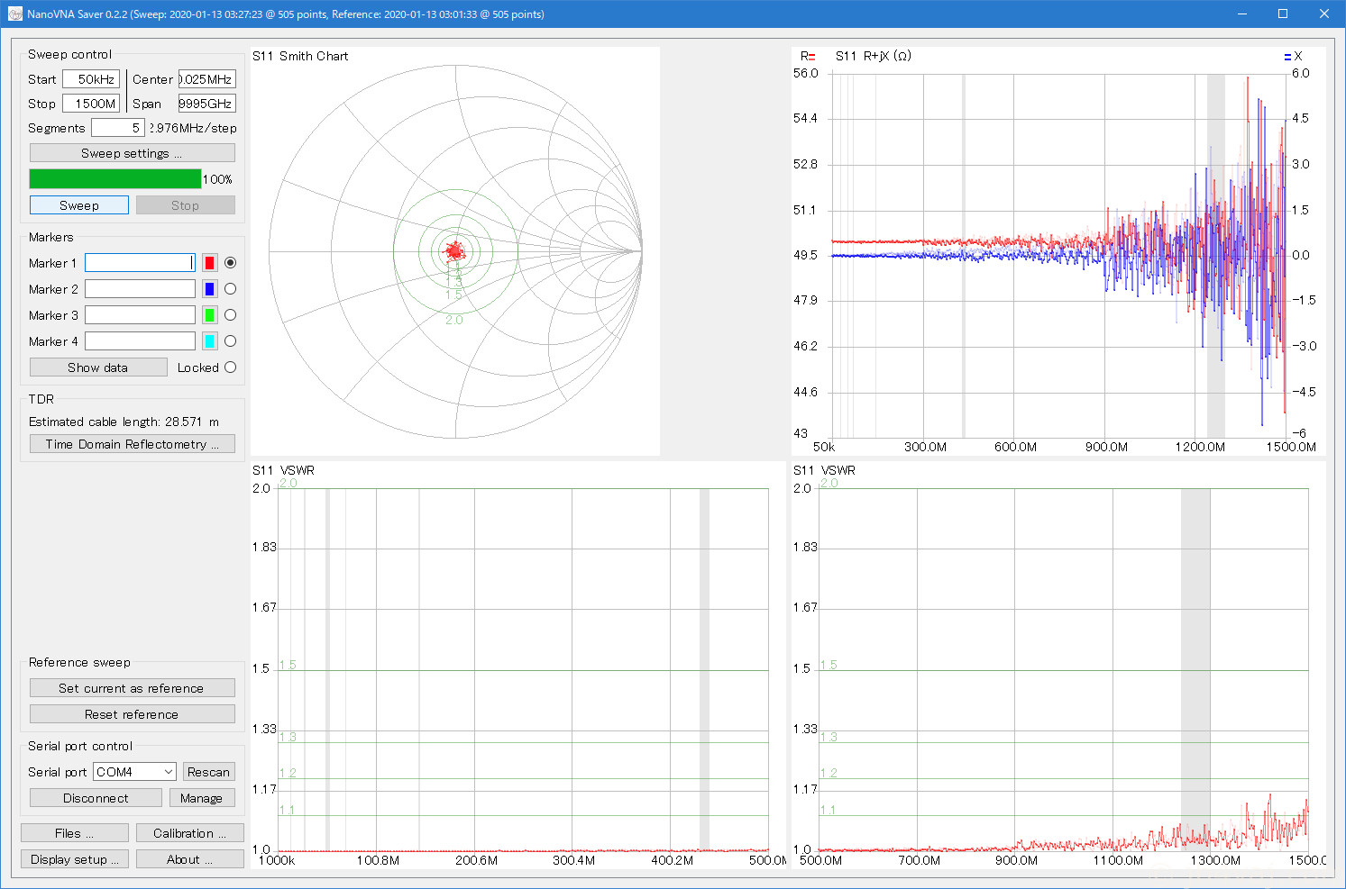Select the Marker 4 radio button
The height and width of the screenshot is (889, 1346).
231,341
